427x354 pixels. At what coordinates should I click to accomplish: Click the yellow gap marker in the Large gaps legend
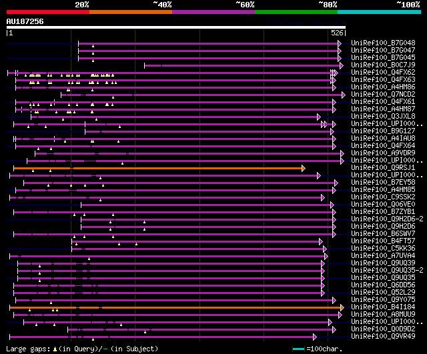55,349
